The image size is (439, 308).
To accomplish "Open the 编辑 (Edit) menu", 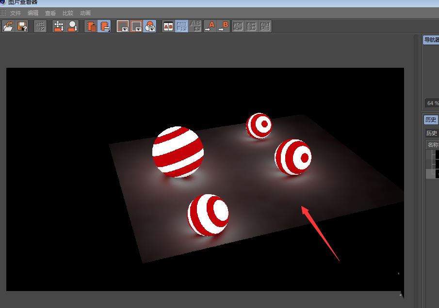I will [x=33, y=13].
